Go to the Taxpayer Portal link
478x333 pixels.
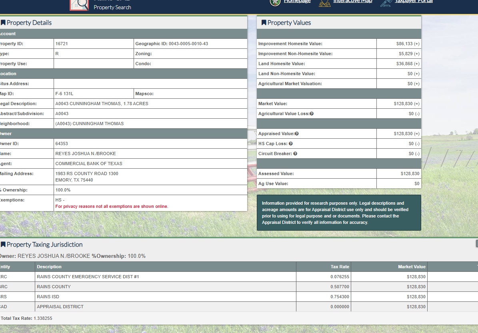click(414, 2)
